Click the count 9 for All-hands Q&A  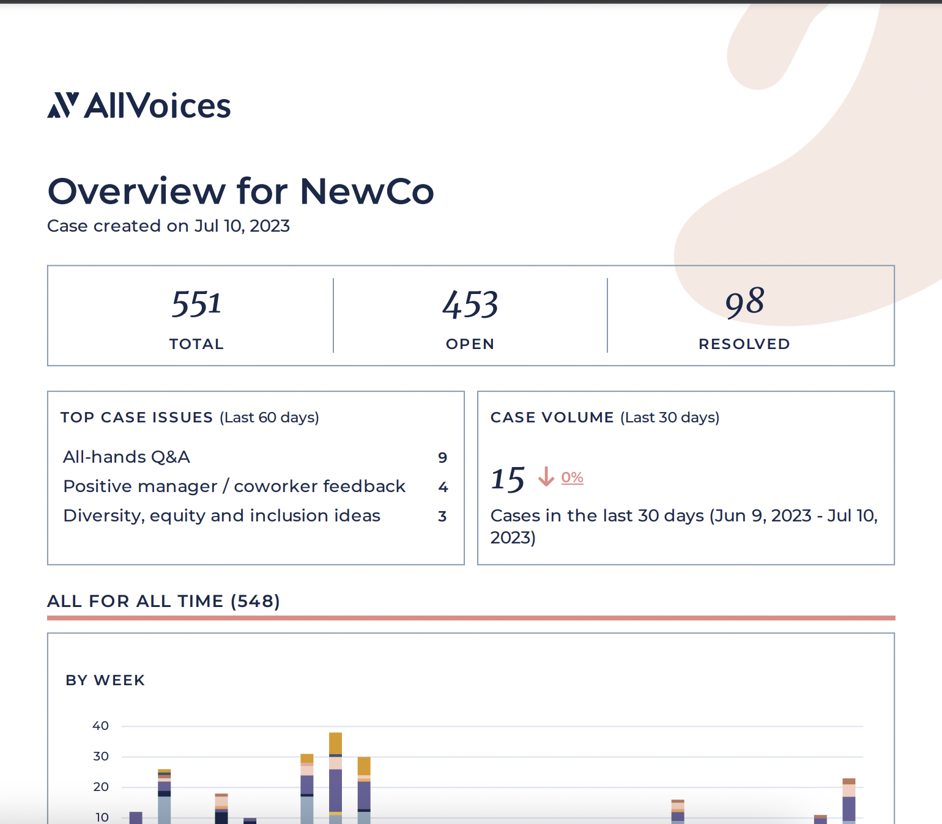pos(443,458)
